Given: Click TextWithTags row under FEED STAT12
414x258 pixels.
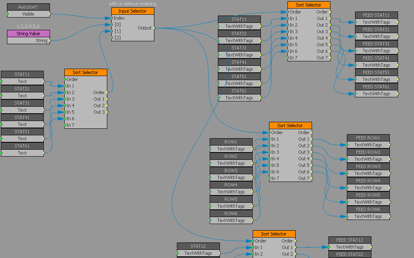Looking at the screenshot, I should [350, 247].
